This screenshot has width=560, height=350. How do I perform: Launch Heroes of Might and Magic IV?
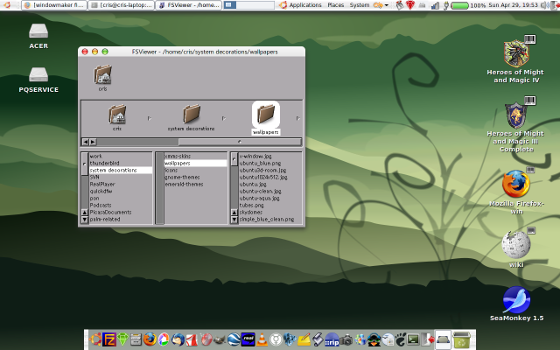coord(515,60)
